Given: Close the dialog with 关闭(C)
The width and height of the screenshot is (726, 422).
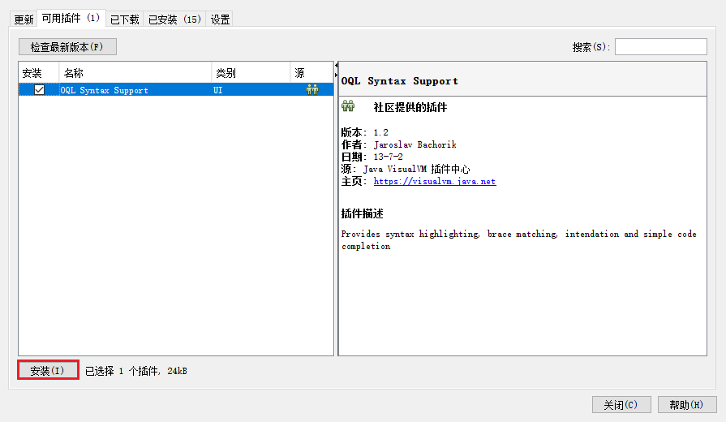Looking at the screenshot, I should point(621,404).
